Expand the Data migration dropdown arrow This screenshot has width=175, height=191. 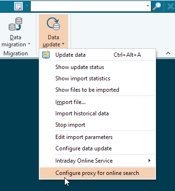[x=29, y=44]
